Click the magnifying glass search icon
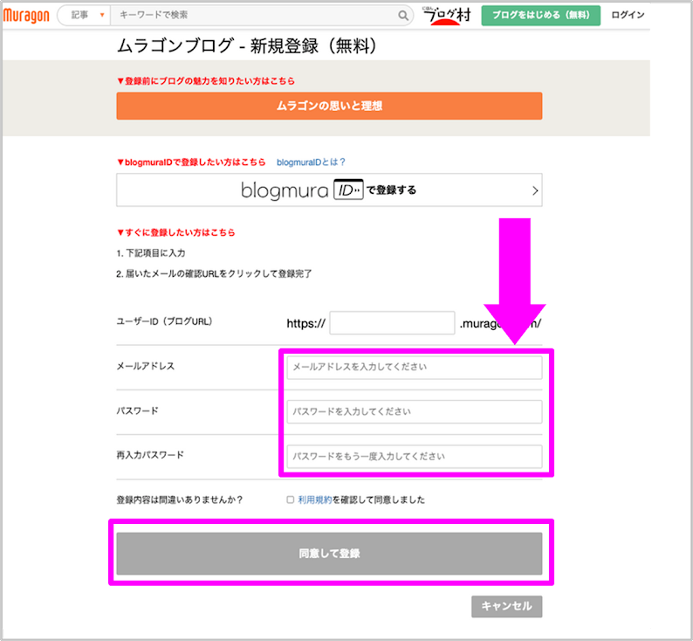This screenshot has width=693, height=641. point(403,16)
